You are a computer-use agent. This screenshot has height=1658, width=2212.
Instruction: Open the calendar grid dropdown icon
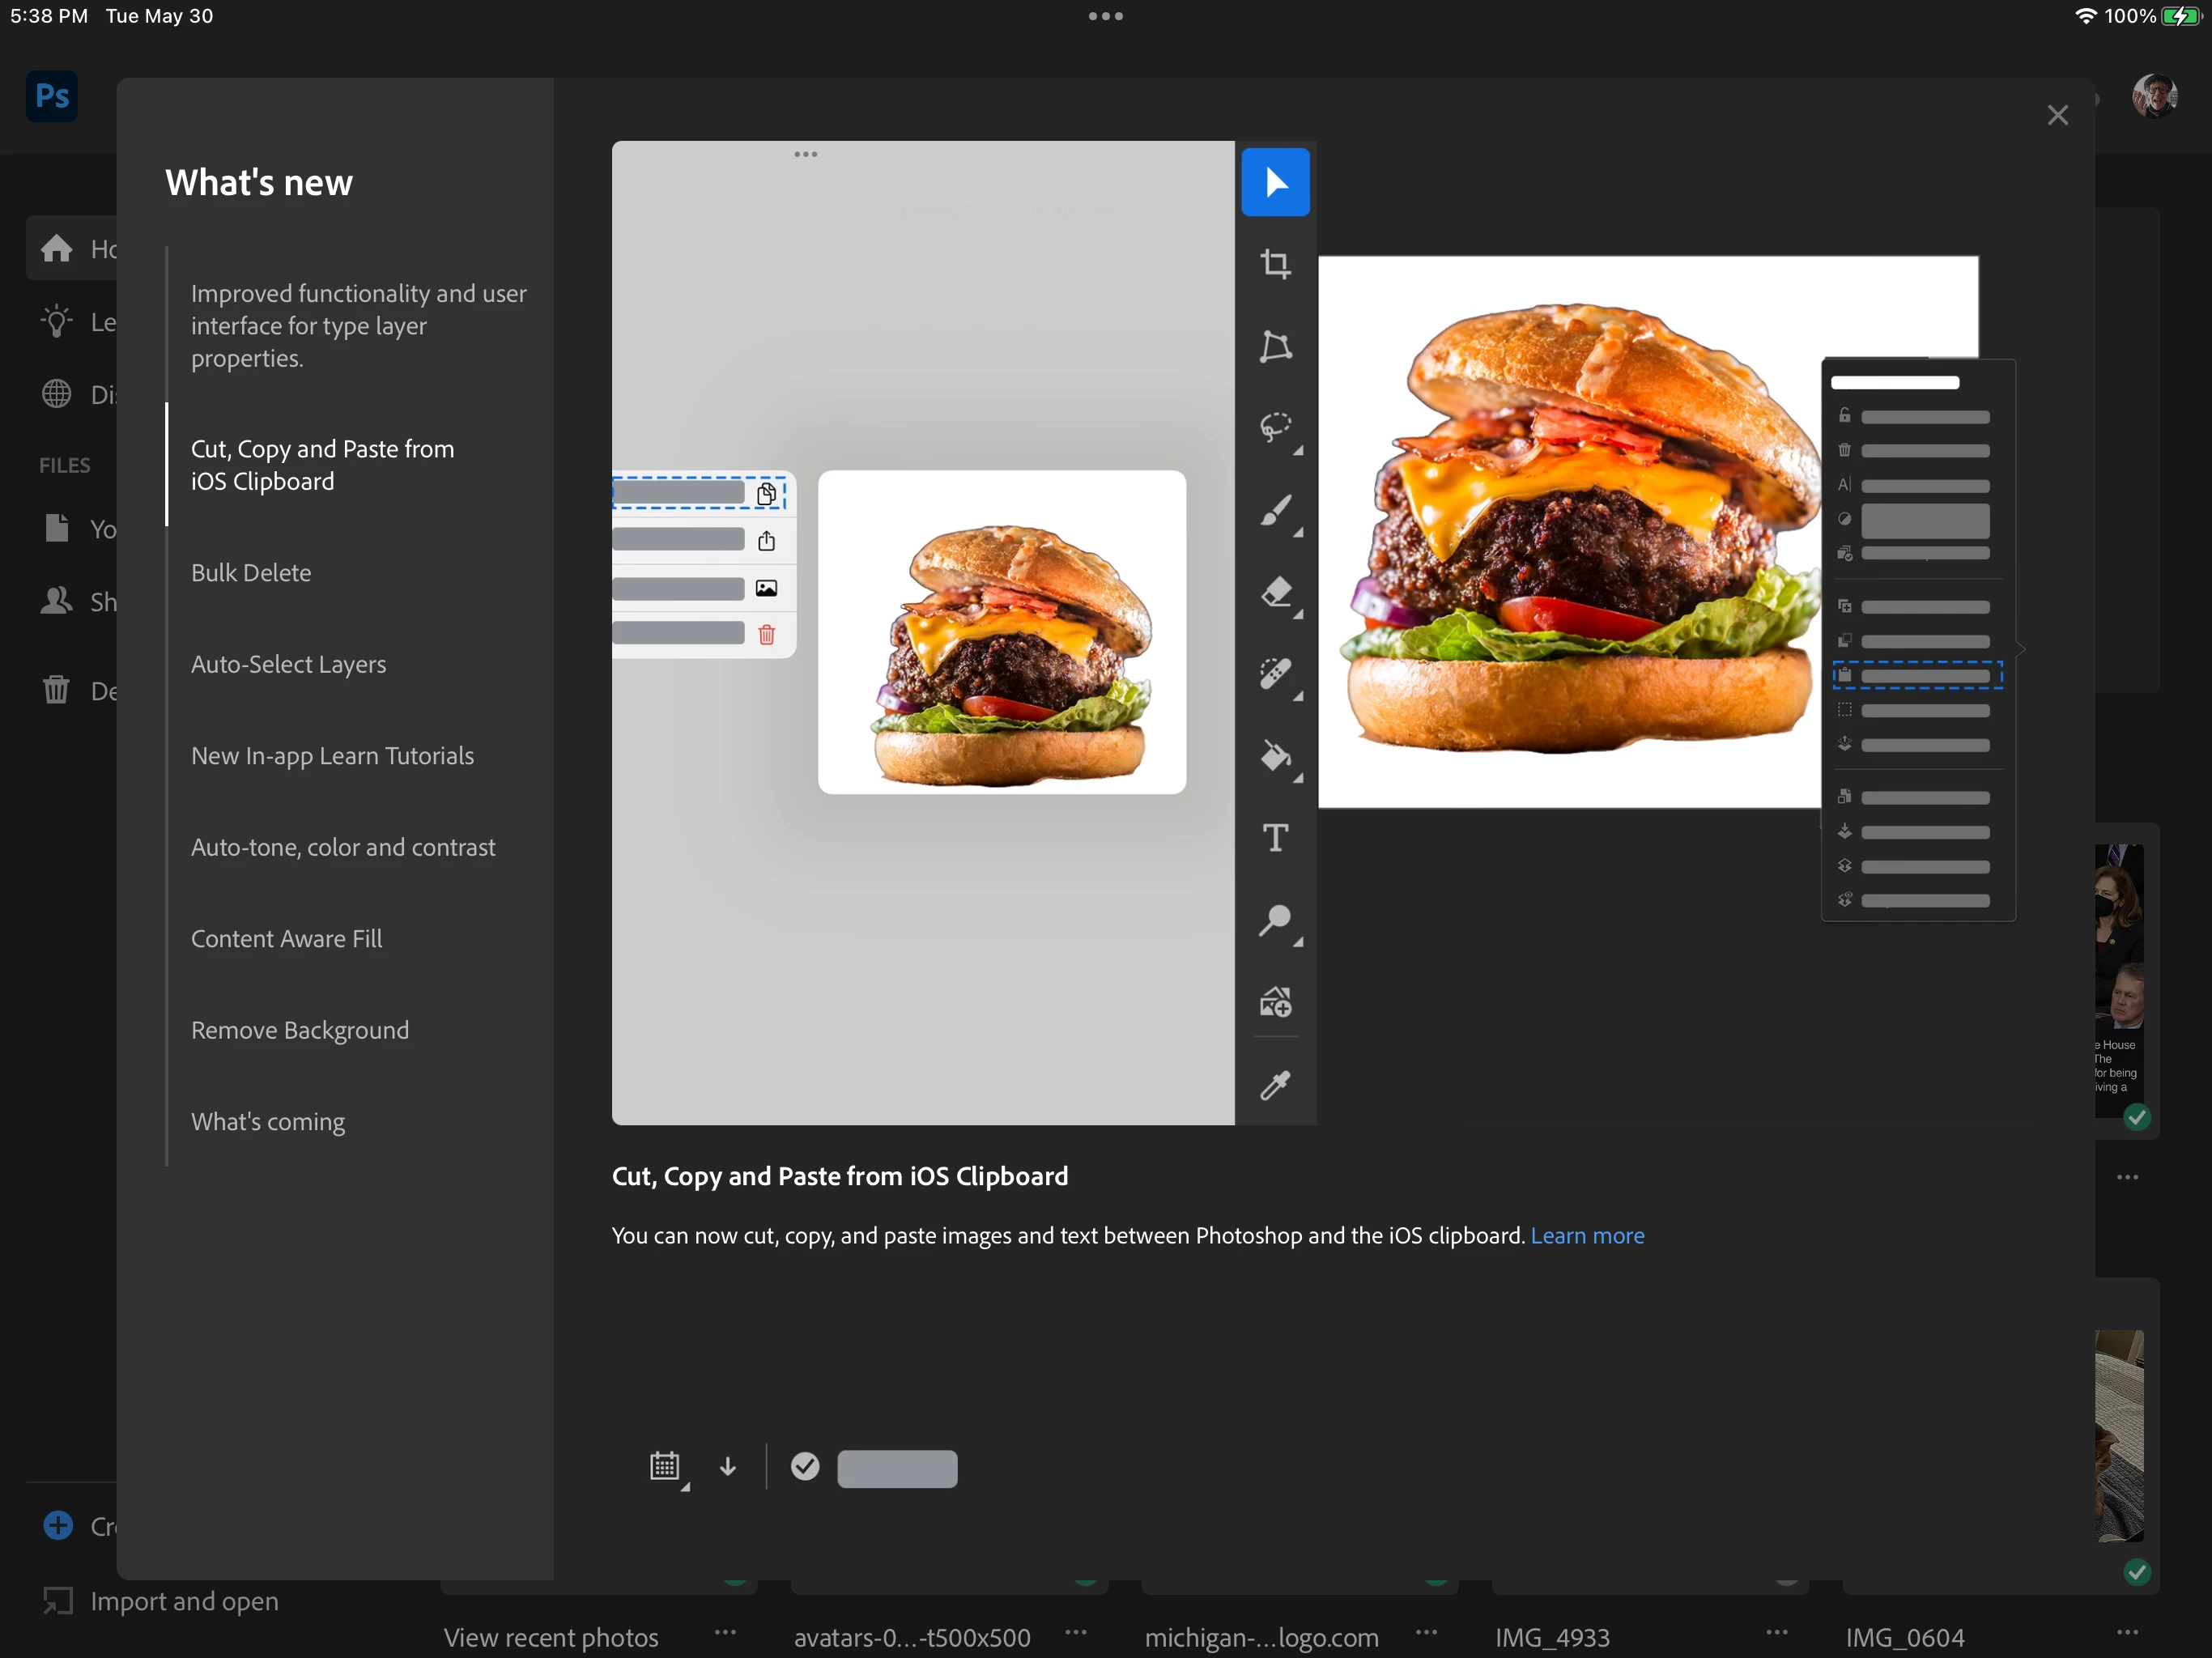665,1467
